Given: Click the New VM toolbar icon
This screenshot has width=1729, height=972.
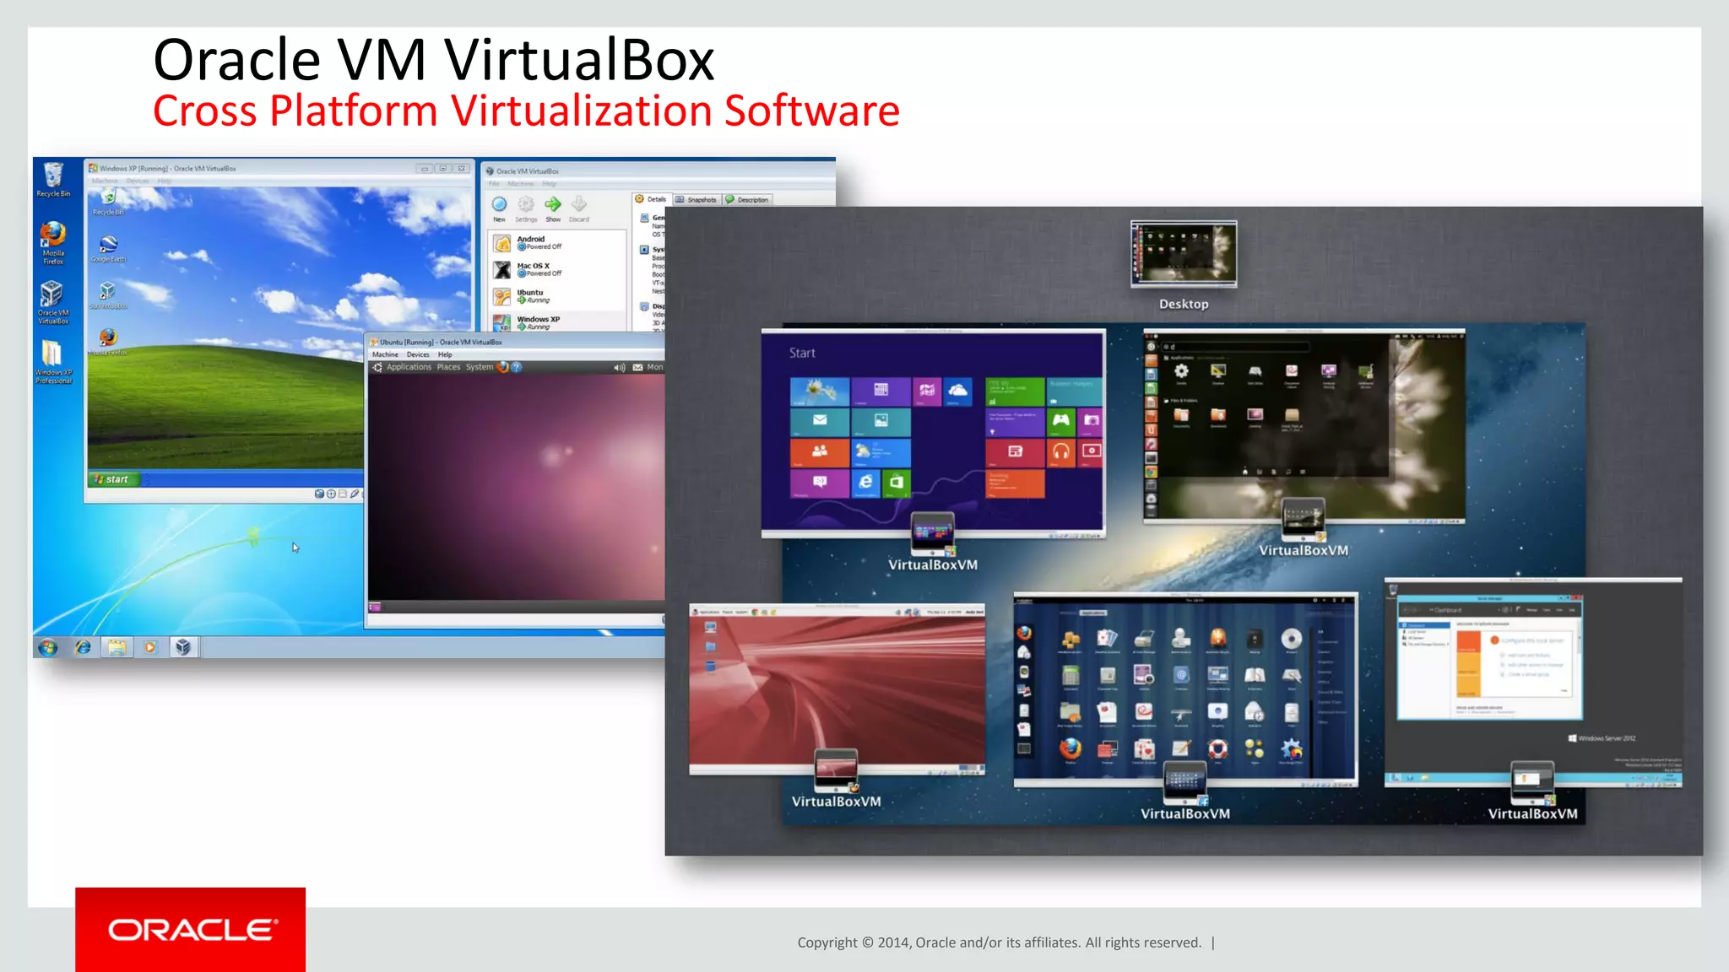Looking at the screenshot, I should coord(499,205).
